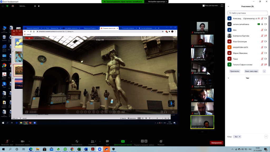Toggle microphone for Alex in participant list
The image size is (270, 152).
click(x=262, y=30)
